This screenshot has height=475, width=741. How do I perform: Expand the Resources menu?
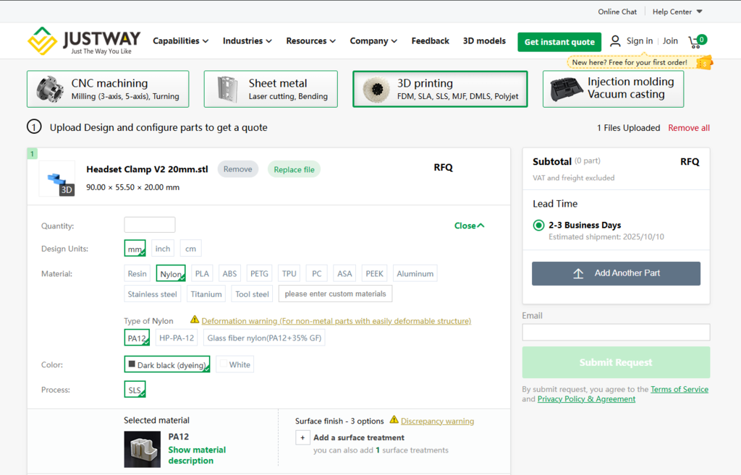tap(311, 41)
